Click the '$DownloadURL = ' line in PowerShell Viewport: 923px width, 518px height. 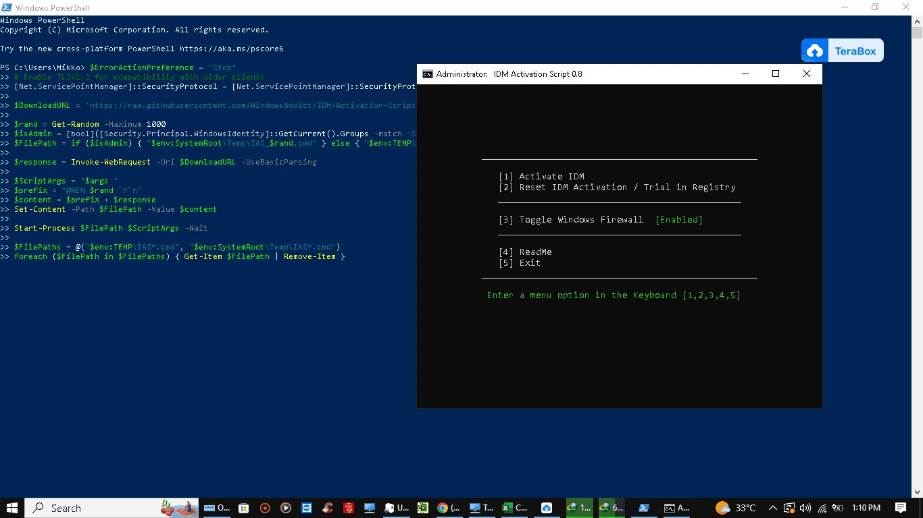(215, 105)
